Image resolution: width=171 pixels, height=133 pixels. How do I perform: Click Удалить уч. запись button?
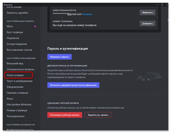coord(98,115)
